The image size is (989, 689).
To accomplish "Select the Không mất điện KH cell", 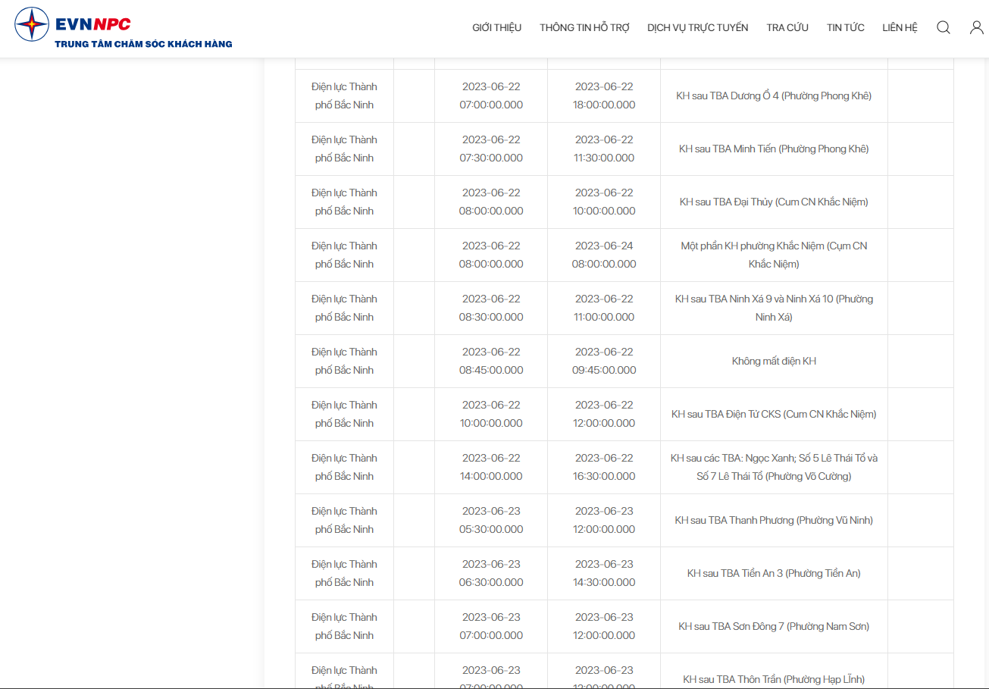I will [x=774, y=362].
